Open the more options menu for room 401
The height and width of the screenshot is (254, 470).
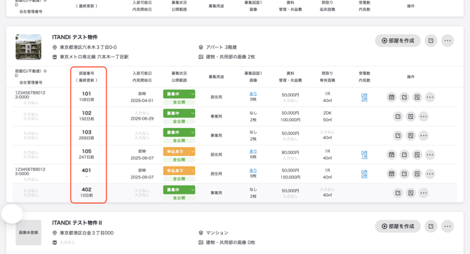point(430,174)
